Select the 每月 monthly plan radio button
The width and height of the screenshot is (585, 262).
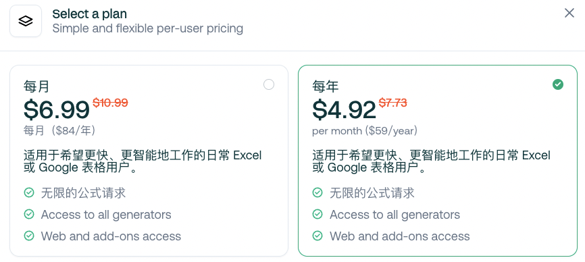click(269, 84)
